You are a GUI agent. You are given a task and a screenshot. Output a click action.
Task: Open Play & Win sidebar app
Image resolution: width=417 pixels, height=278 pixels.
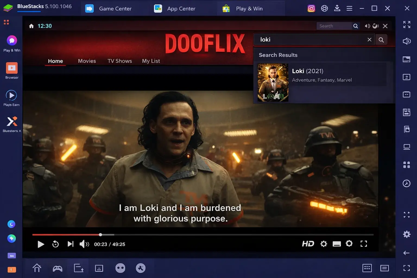[x=12, y=44]
